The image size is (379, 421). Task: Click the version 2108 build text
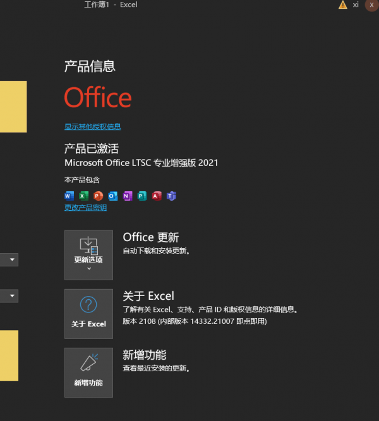(195, 321)
